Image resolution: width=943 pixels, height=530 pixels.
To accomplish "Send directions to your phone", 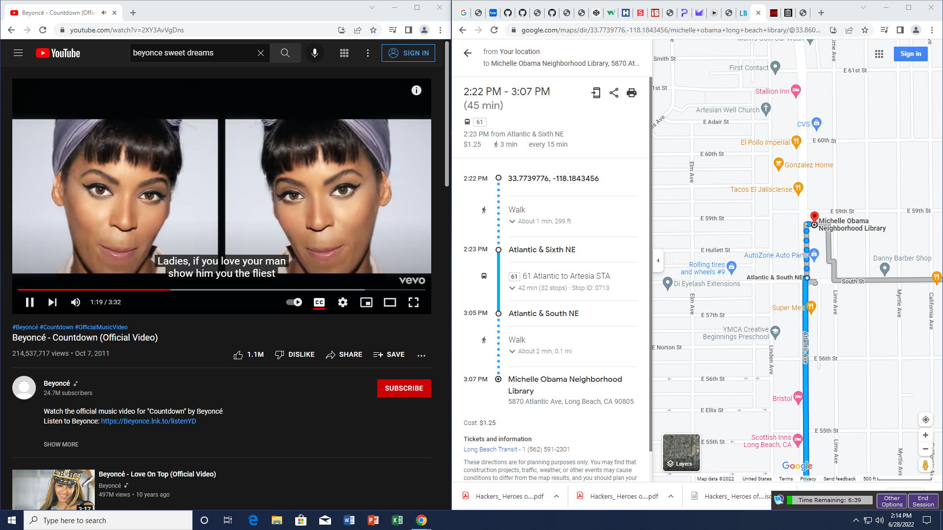I will (596, 93).
